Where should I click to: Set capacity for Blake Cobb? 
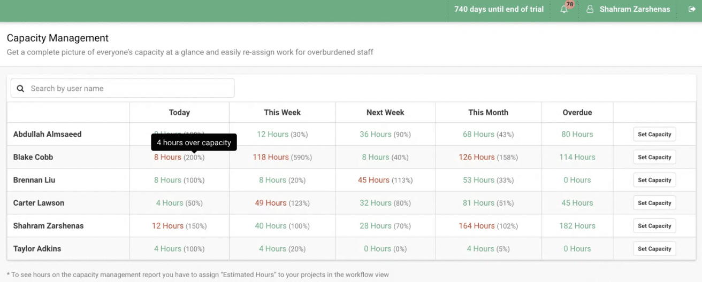(x=654, y=158)
